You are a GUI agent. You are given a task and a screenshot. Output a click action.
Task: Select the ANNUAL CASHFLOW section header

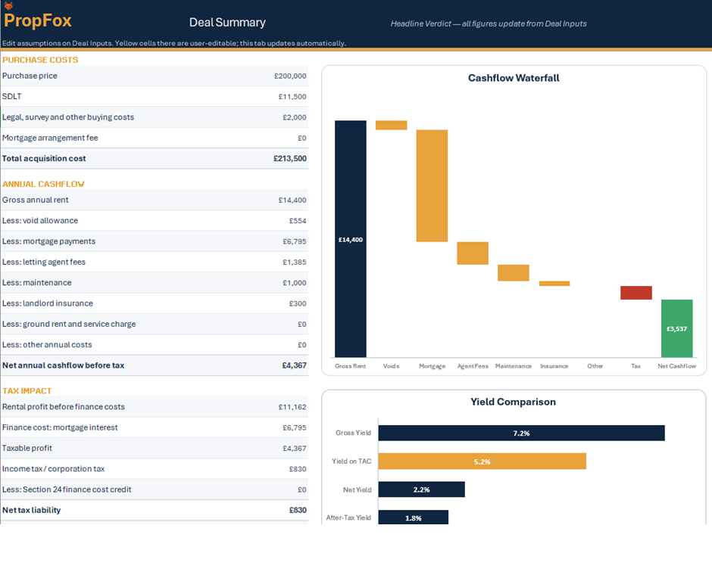point(43,184)
